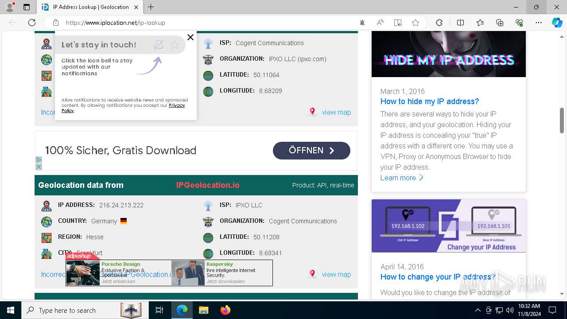
Task: Toggle split screen icon in toolbar
Action: click(460, 23)
